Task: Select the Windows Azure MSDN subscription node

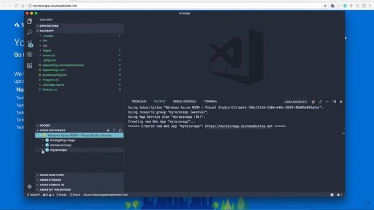Action: pos(79,135)
